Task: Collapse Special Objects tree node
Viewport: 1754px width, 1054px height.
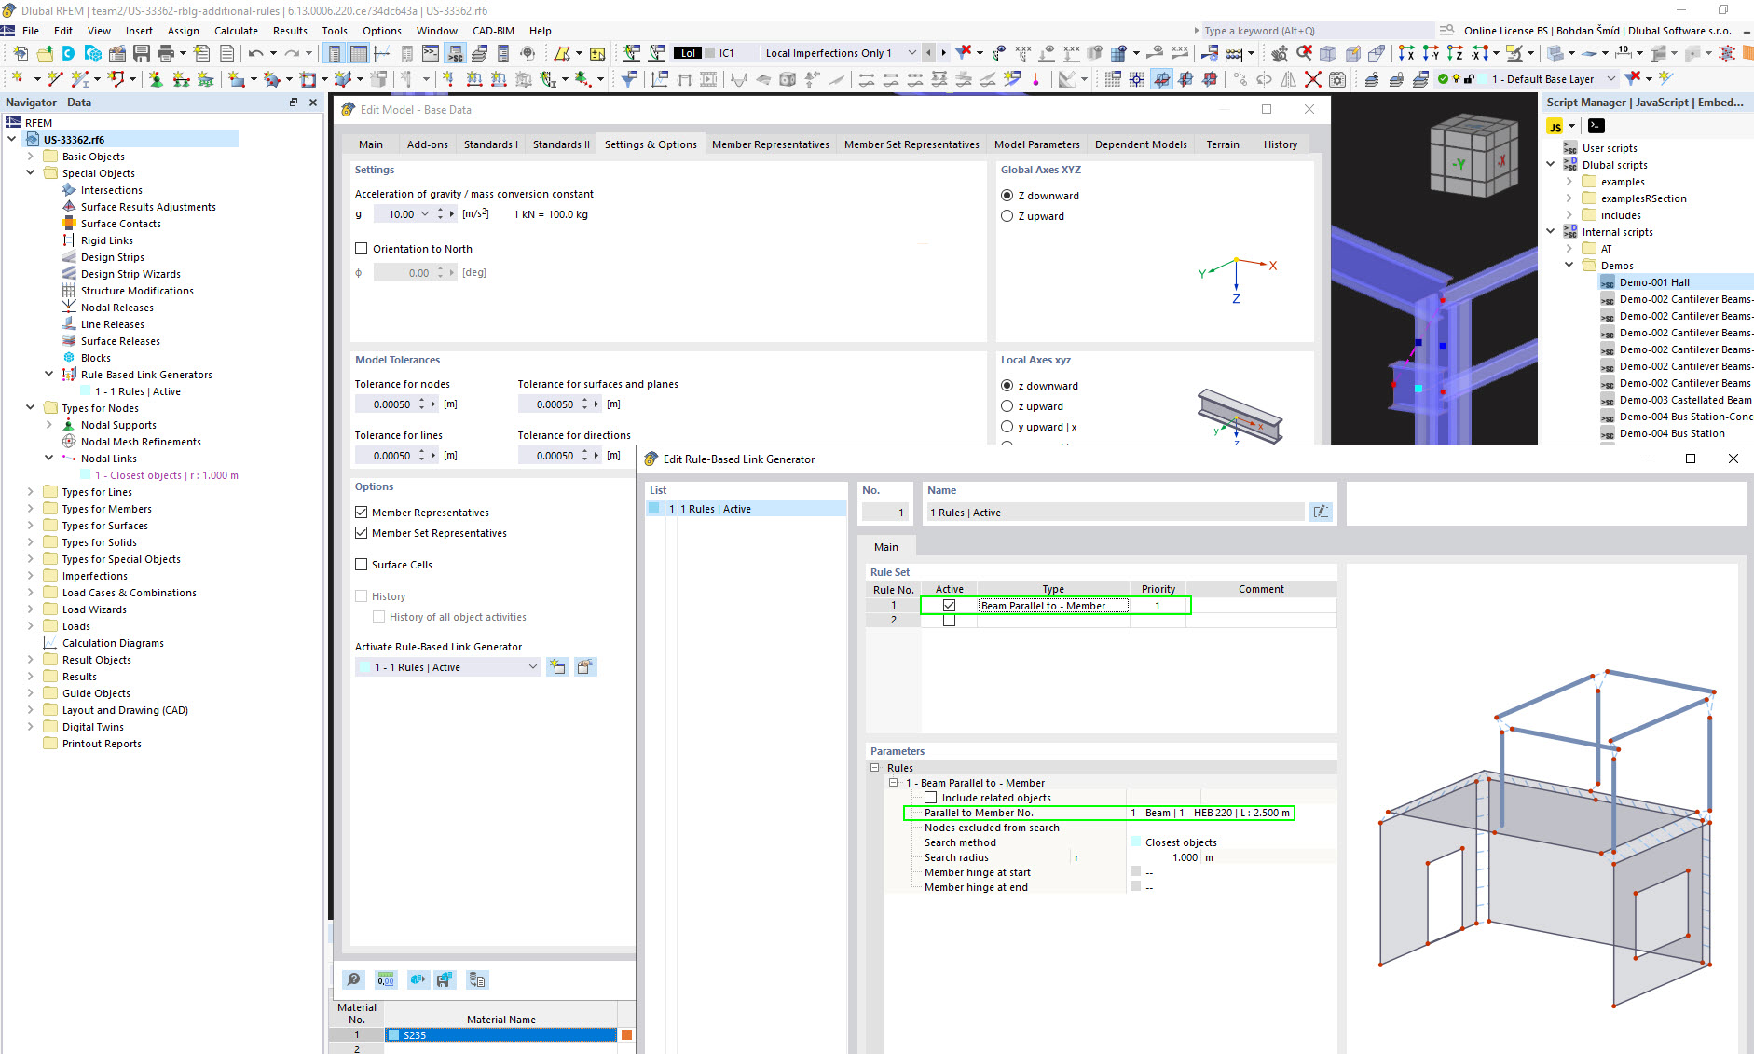Action: (31, 173)
